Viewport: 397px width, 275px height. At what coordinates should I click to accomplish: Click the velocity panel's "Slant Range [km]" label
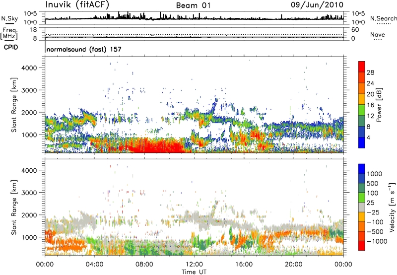coord(14,207)
